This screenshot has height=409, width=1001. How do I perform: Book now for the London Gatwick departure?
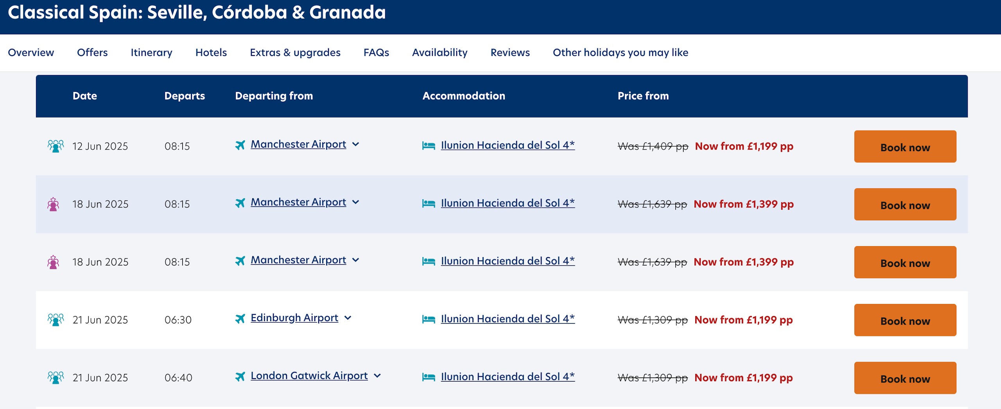click(905, 378)
